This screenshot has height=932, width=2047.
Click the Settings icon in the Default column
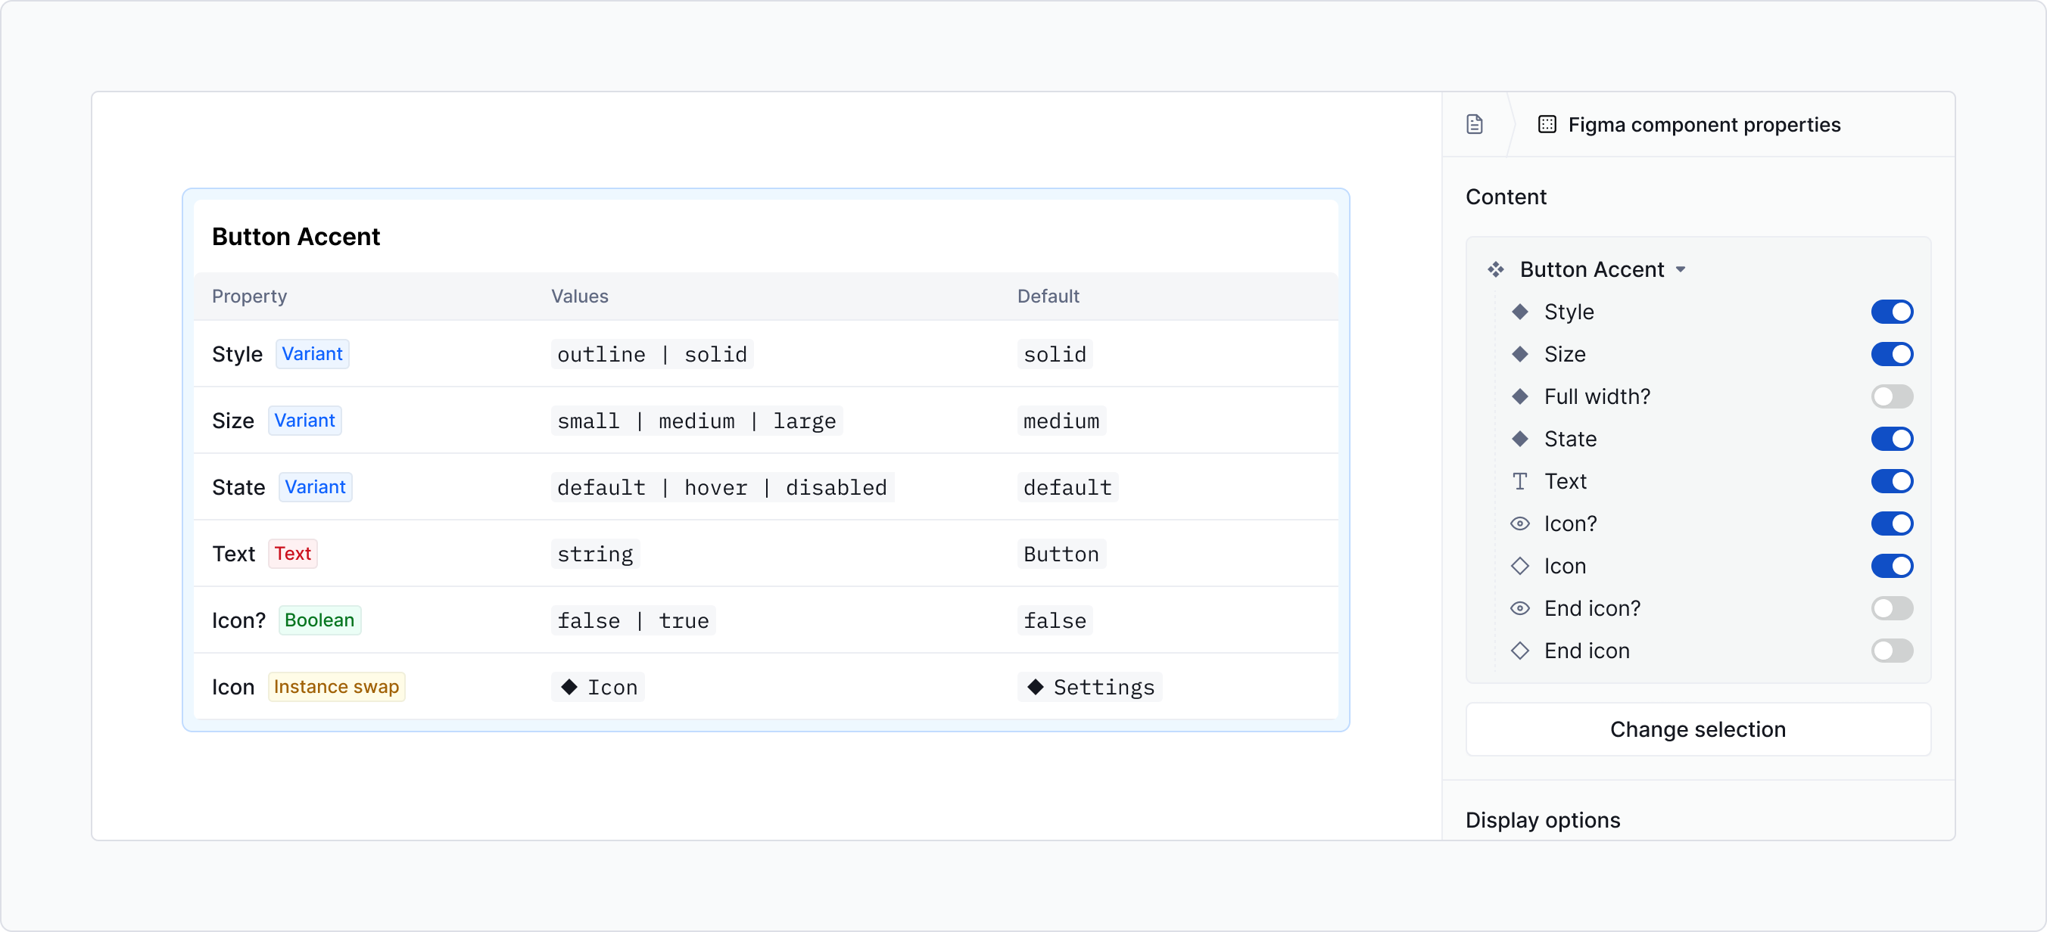point(1035,688)
